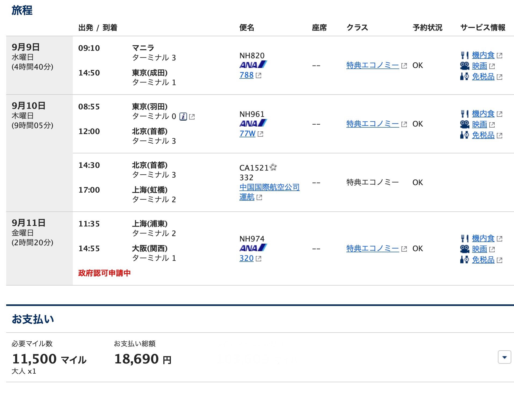
Task: Click meal cutlery icon in NH820 row
Action: [x=465, y=55]
